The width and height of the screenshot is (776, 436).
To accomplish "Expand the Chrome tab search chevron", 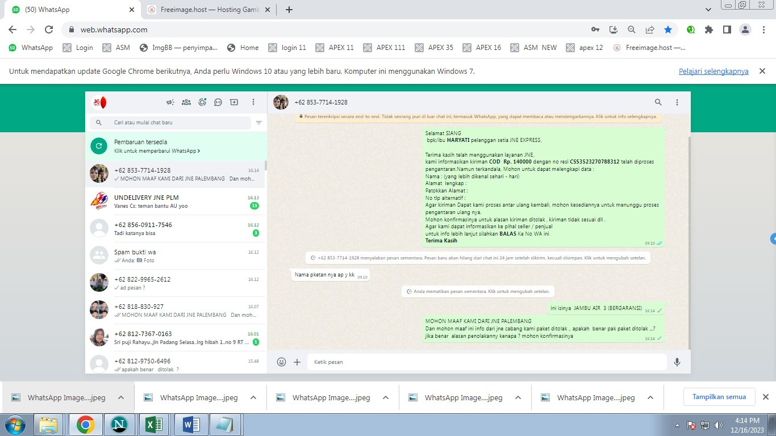I will point(708,10).
